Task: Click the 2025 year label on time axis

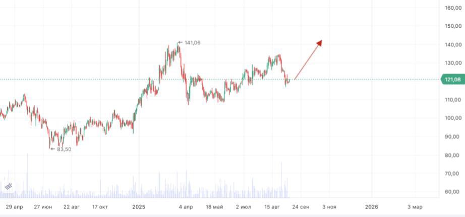Action: (x=139, y=207)
